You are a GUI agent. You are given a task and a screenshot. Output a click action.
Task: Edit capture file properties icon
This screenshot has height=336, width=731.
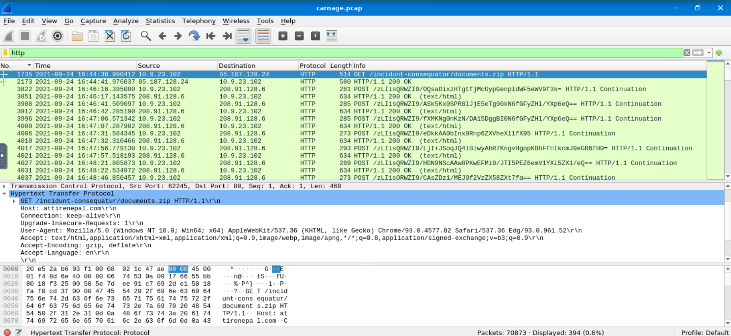[19, 332]
